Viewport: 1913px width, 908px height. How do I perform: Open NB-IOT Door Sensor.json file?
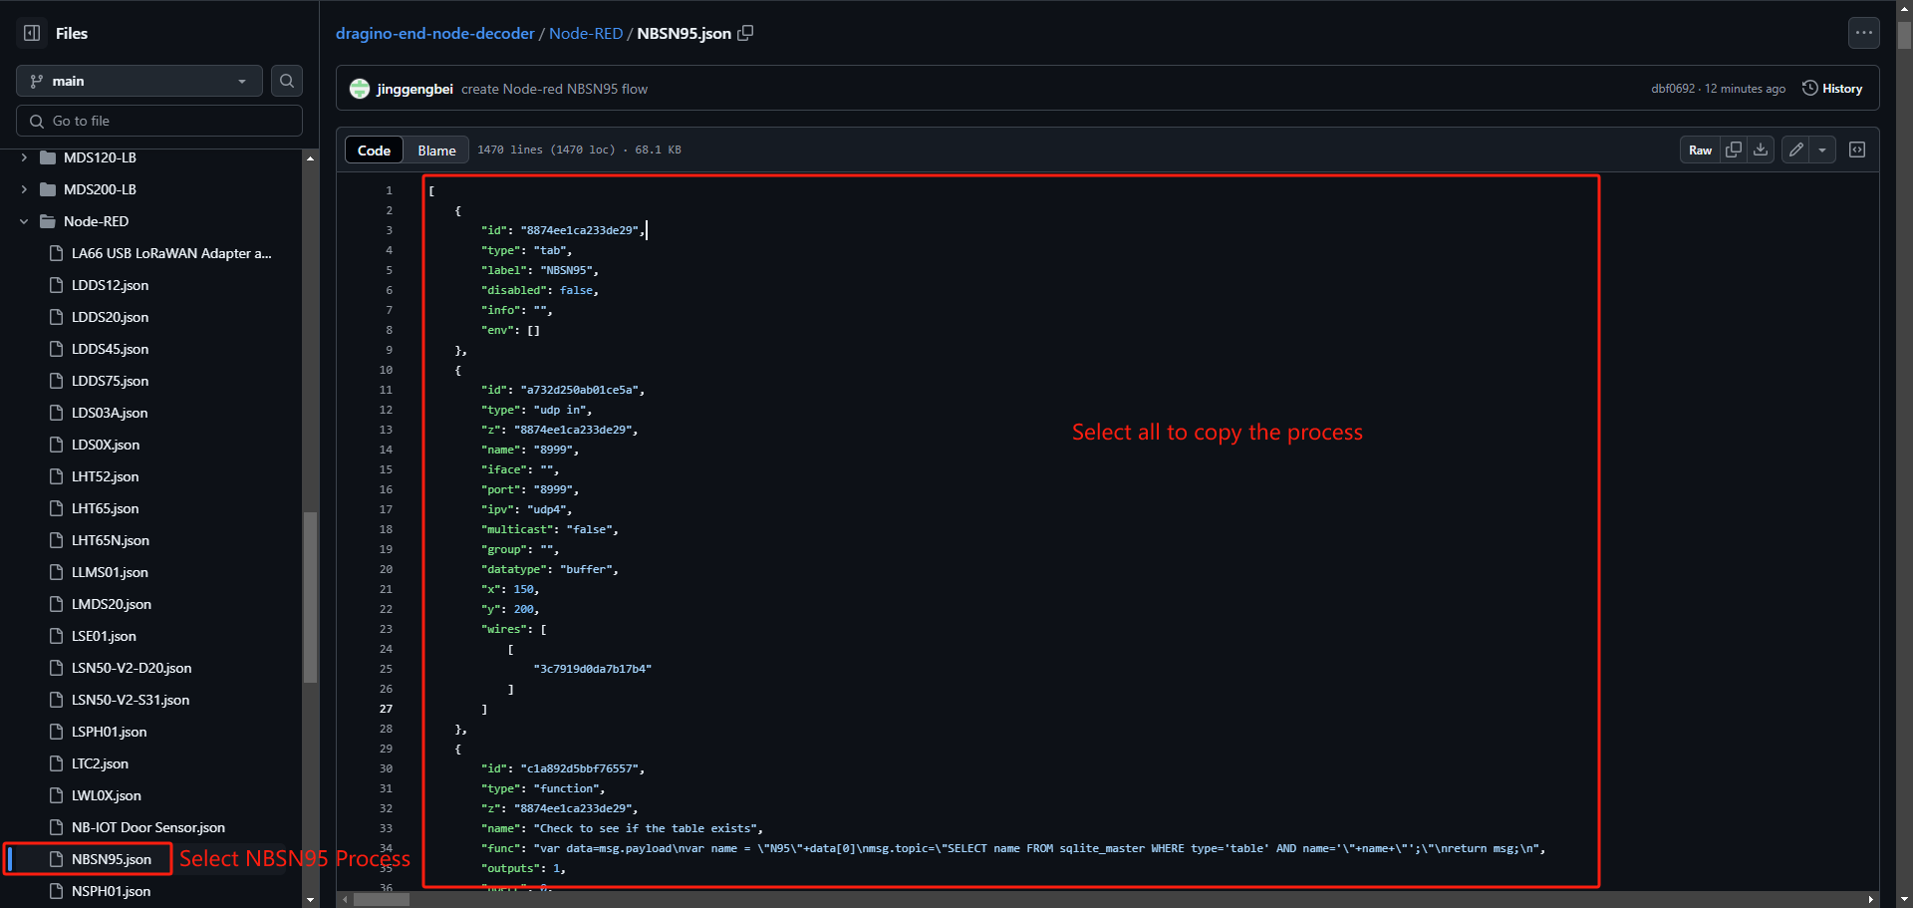[x=148, y=827]
